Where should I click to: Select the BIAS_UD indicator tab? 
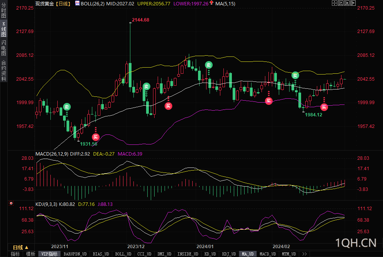101,254
